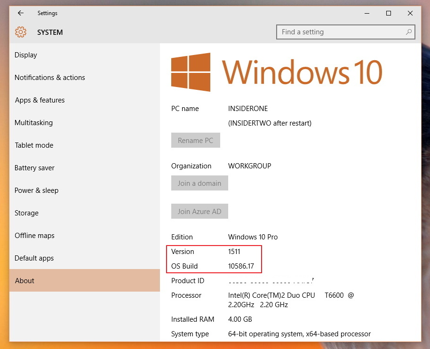
Task: Open Offline maps section
Action: [85, 236]
